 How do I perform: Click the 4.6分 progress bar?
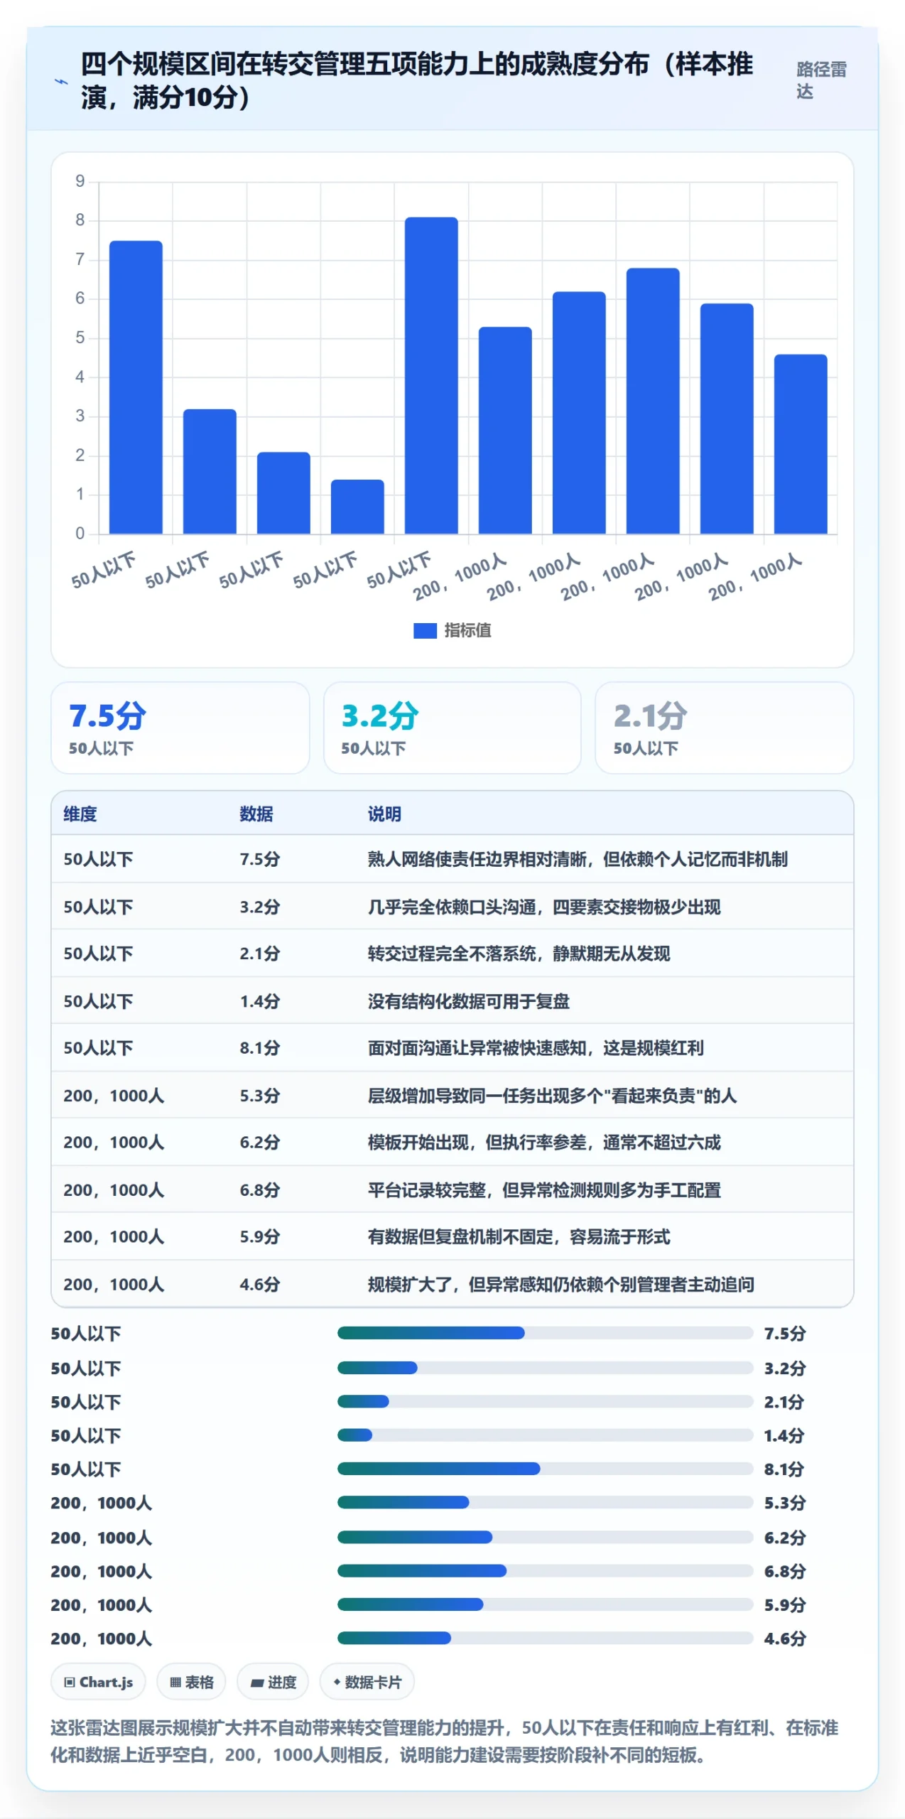click(545, 1638)
